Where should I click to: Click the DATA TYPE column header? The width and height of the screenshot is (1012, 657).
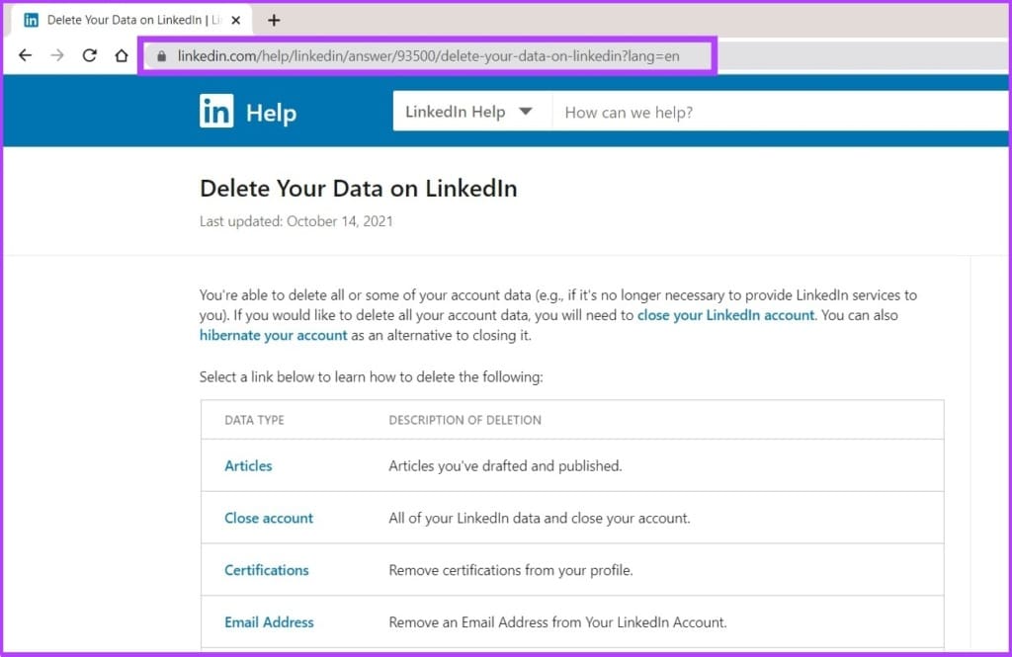254,420
